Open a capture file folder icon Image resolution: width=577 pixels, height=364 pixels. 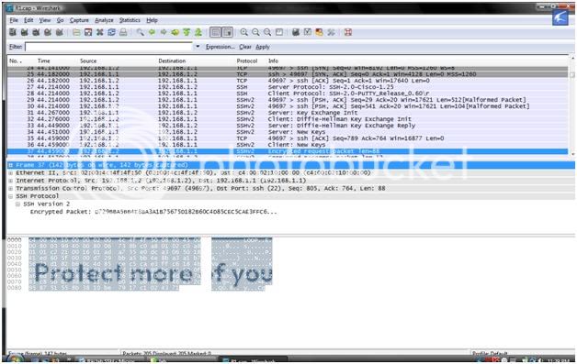click(x=76, y=32)
